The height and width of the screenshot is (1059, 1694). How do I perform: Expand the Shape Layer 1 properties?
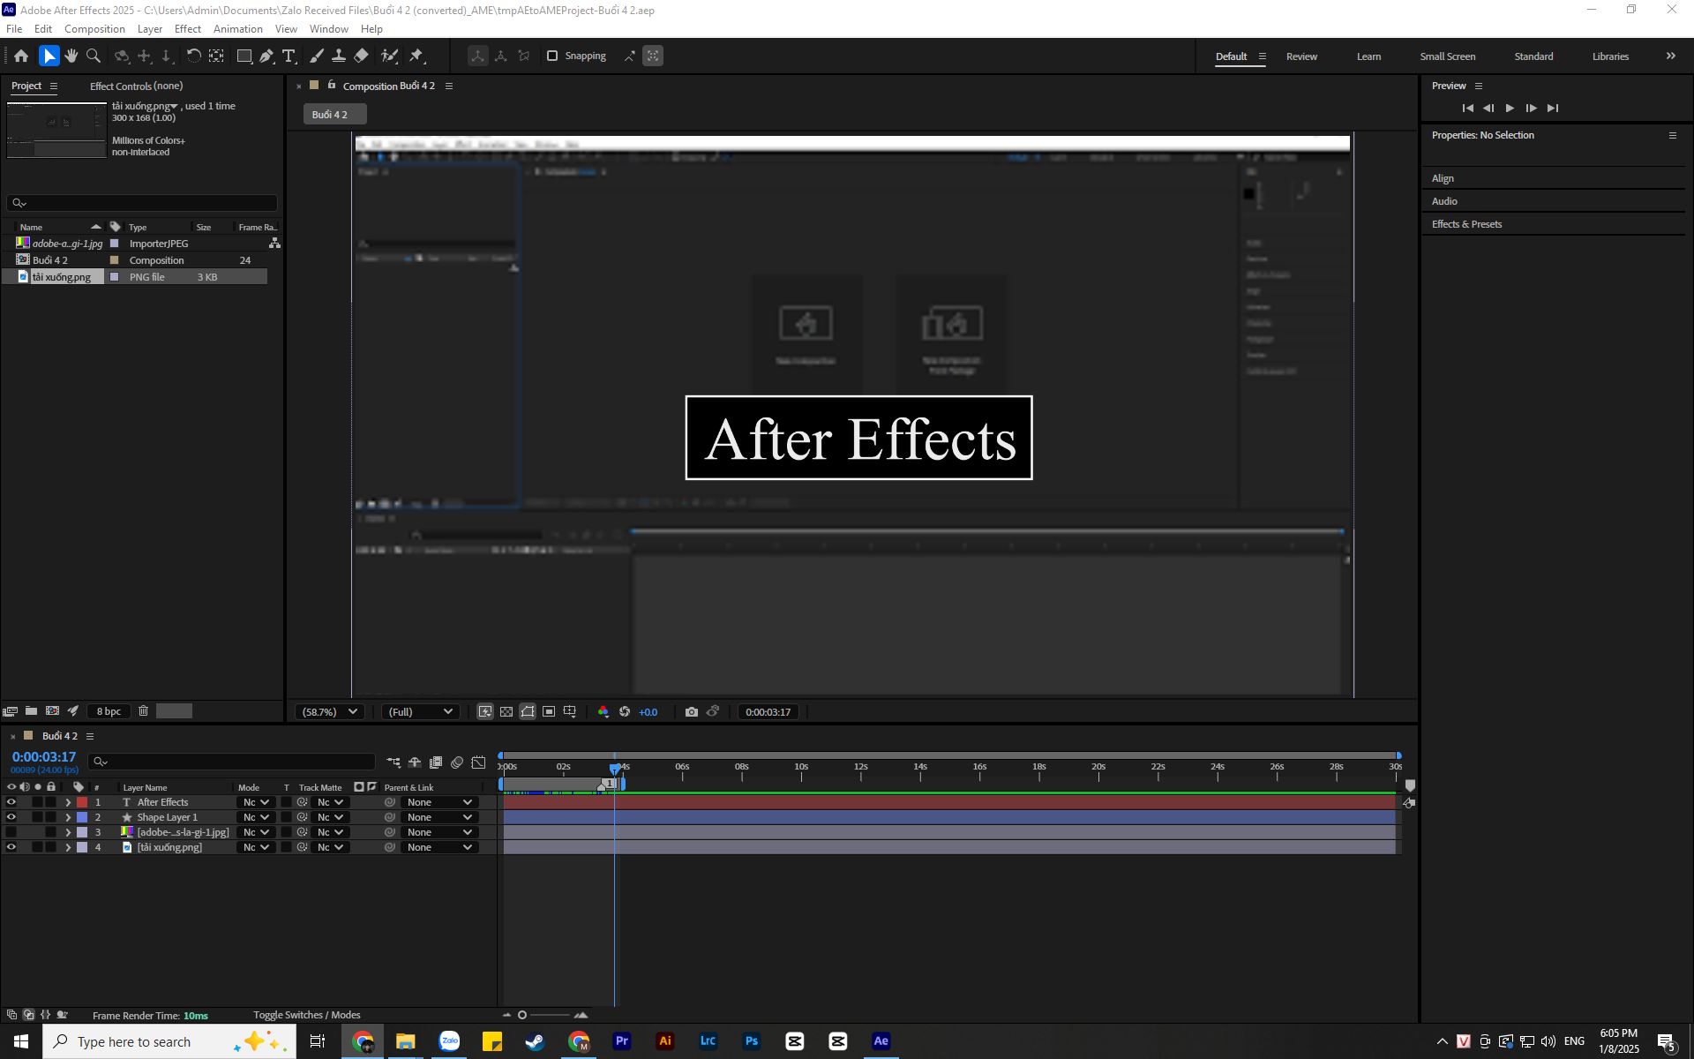[68, 817]
